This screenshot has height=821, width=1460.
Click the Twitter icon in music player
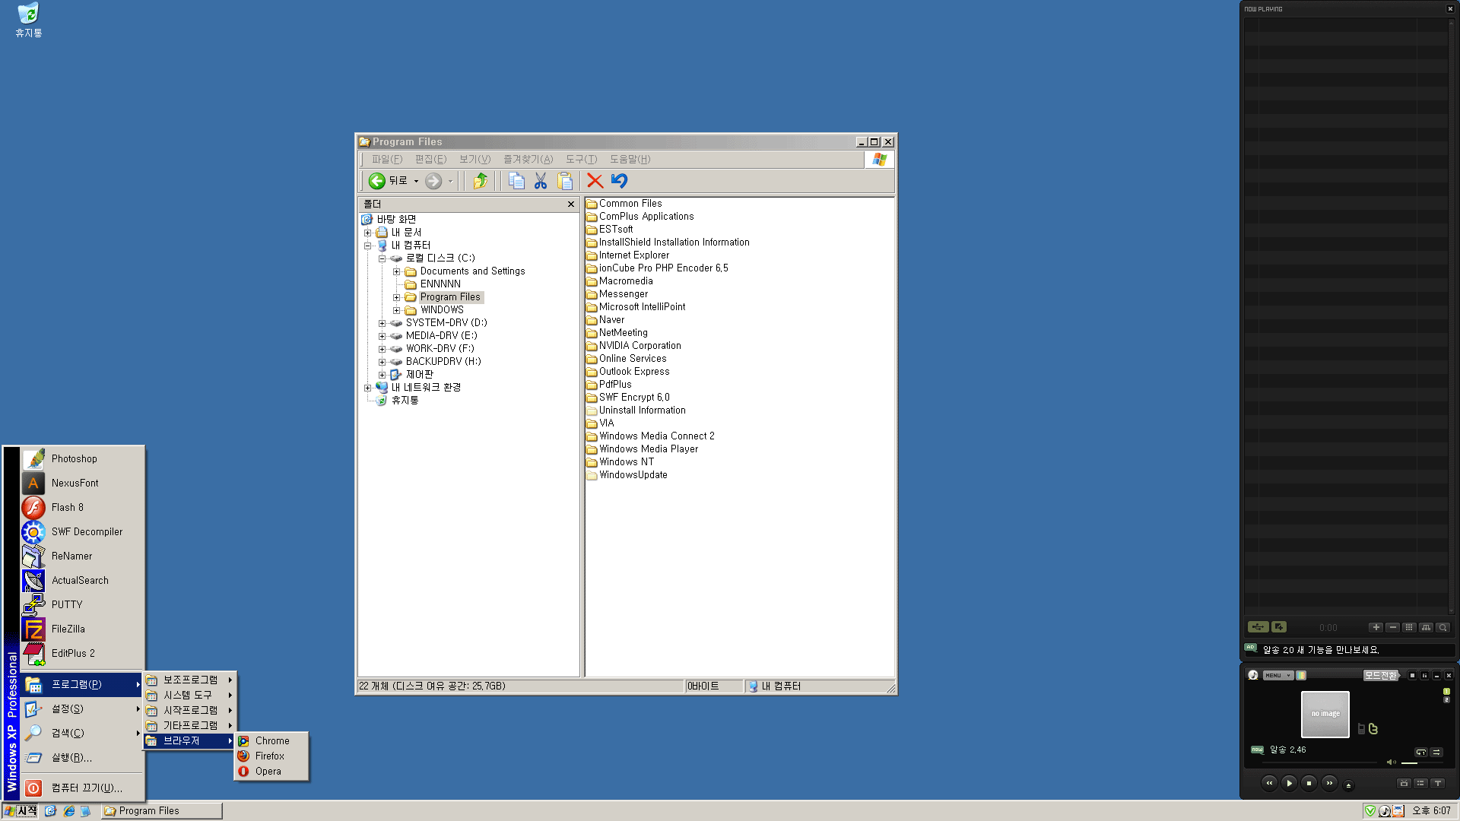click(1373, 728)
